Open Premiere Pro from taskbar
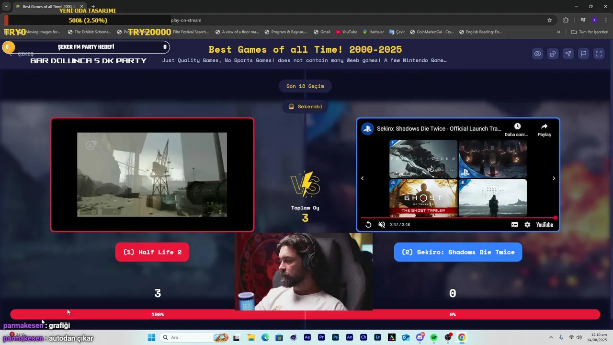613x345 pixels. click(x=321, y=337)
